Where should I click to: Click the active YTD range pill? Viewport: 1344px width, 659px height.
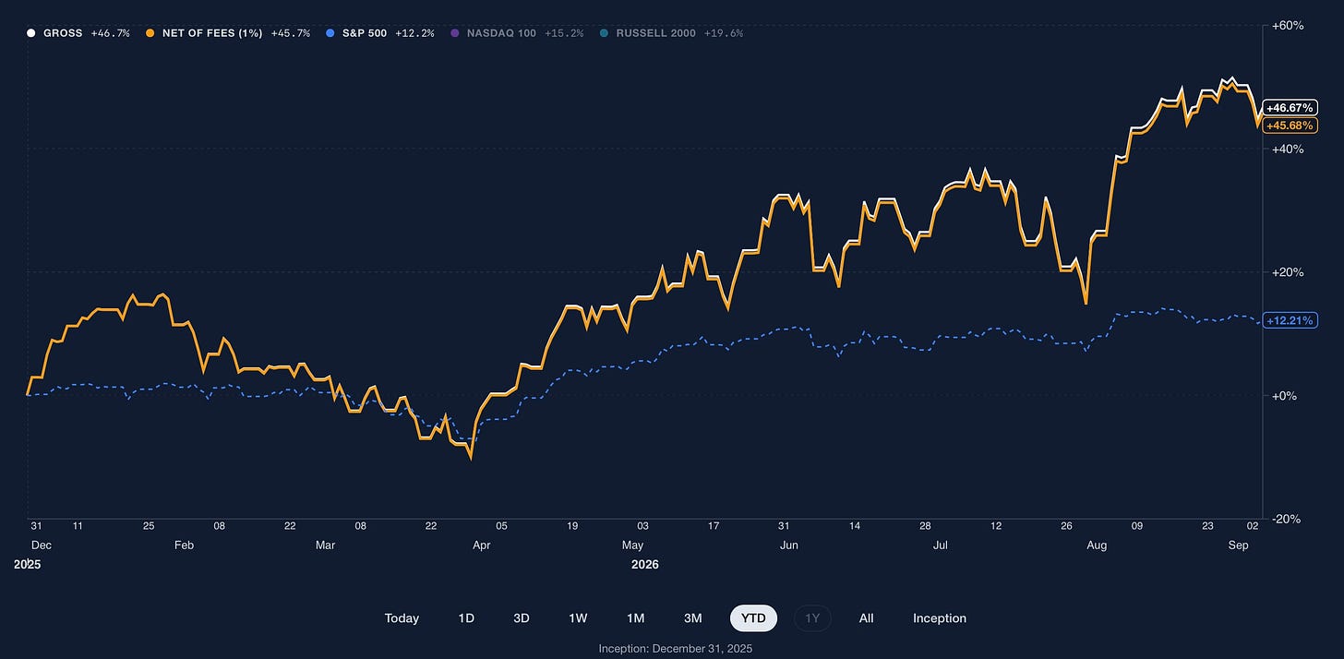click(x=753, y=618)
